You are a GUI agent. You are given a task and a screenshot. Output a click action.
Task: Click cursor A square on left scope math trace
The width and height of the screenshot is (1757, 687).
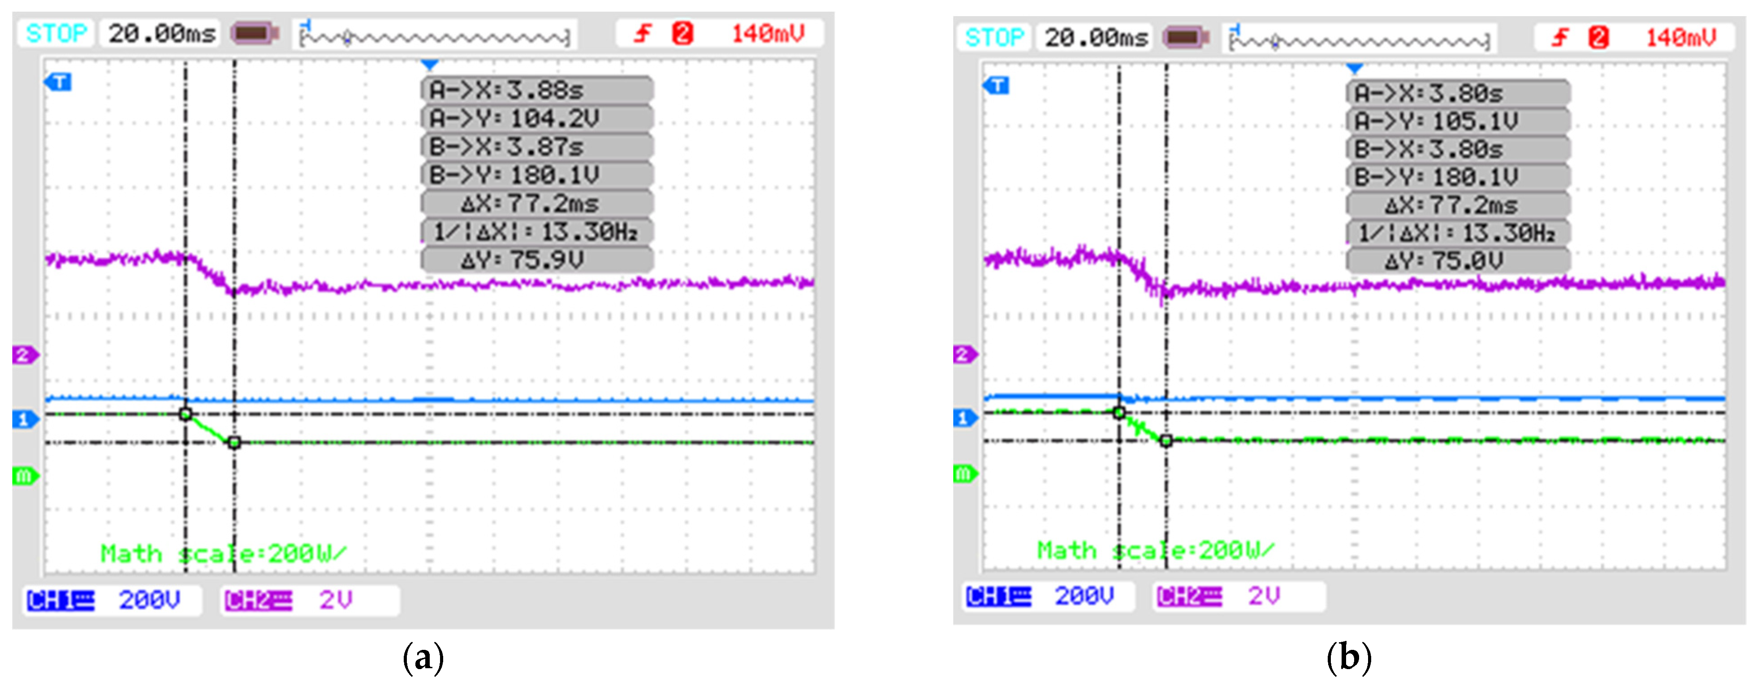[186, 414]
